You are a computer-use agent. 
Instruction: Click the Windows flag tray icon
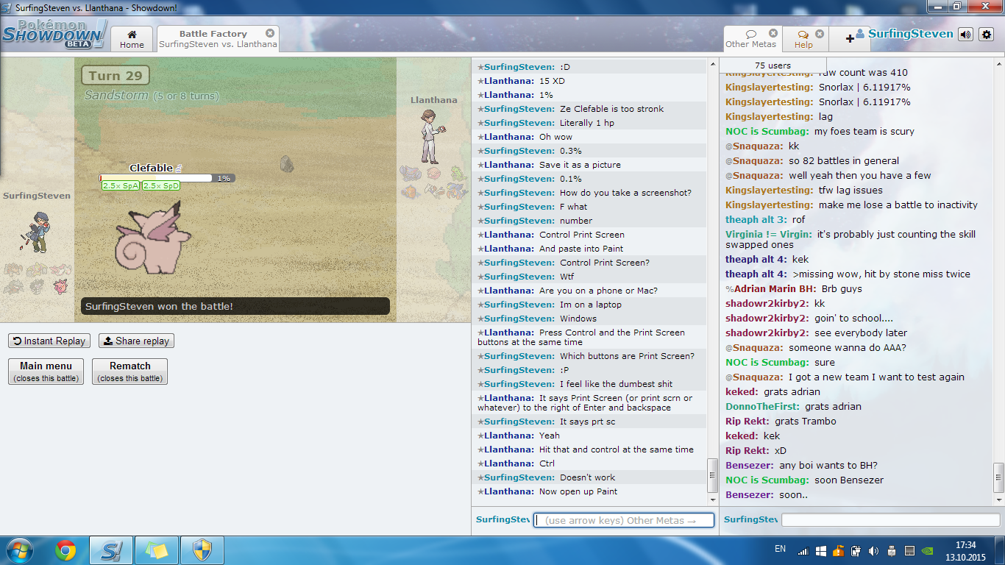click(821, 550)
